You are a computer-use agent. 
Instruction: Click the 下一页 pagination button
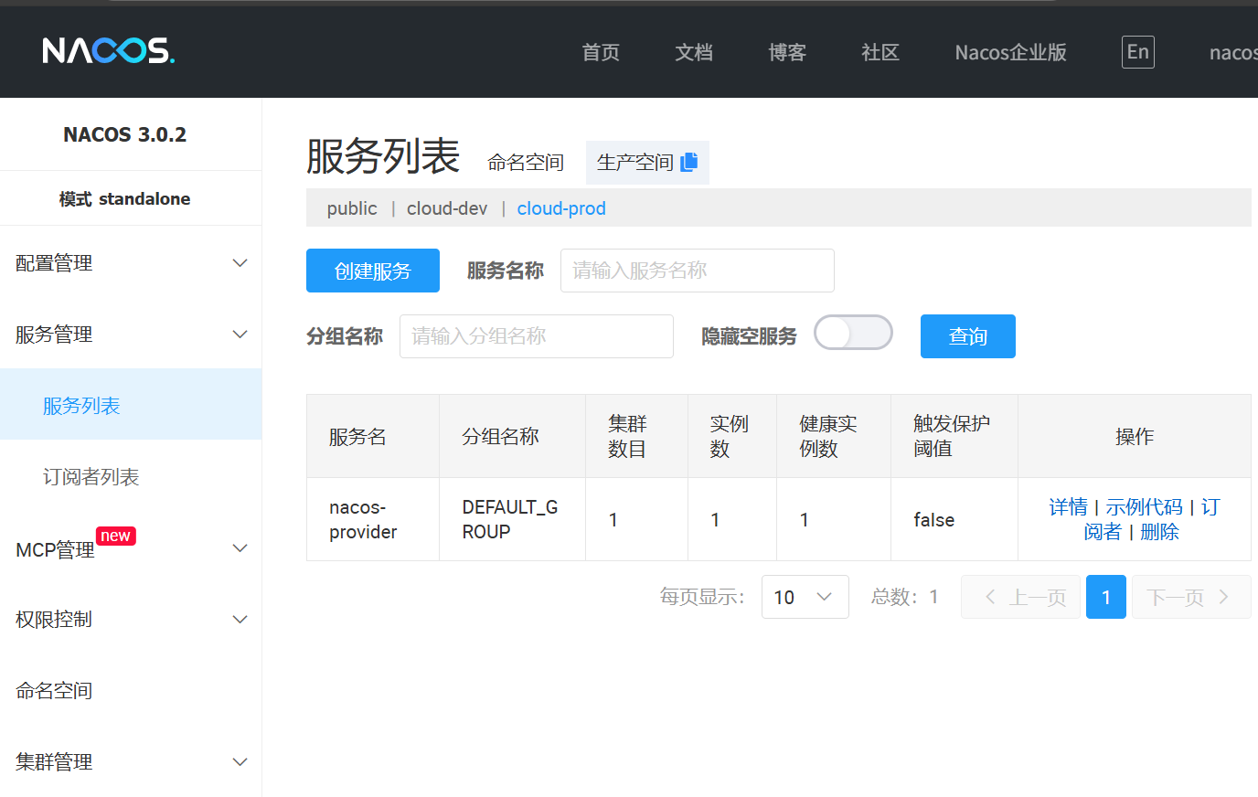(1191, 597)
